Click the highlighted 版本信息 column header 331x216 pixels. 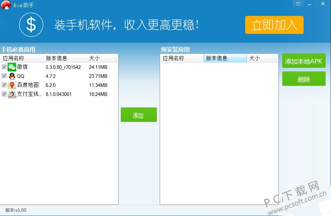click(x=225, y=58)
